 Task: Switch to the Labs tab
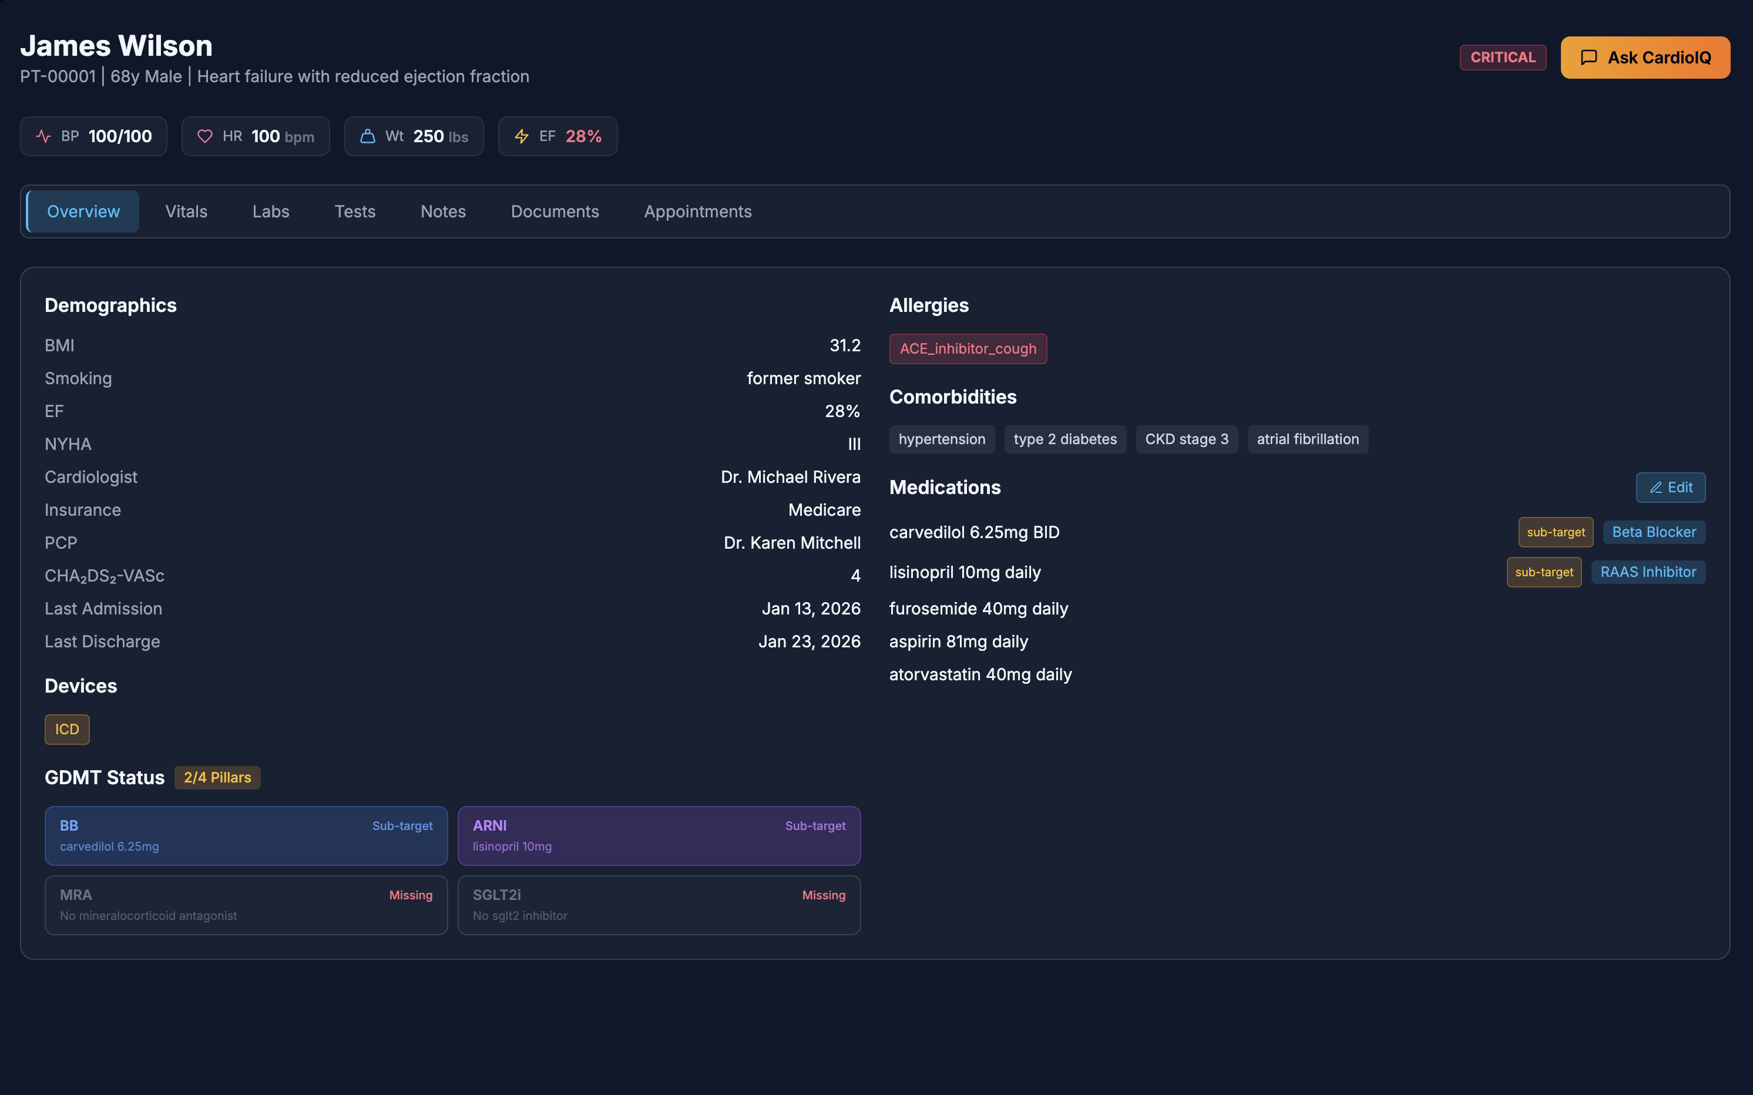click(271, 211)
